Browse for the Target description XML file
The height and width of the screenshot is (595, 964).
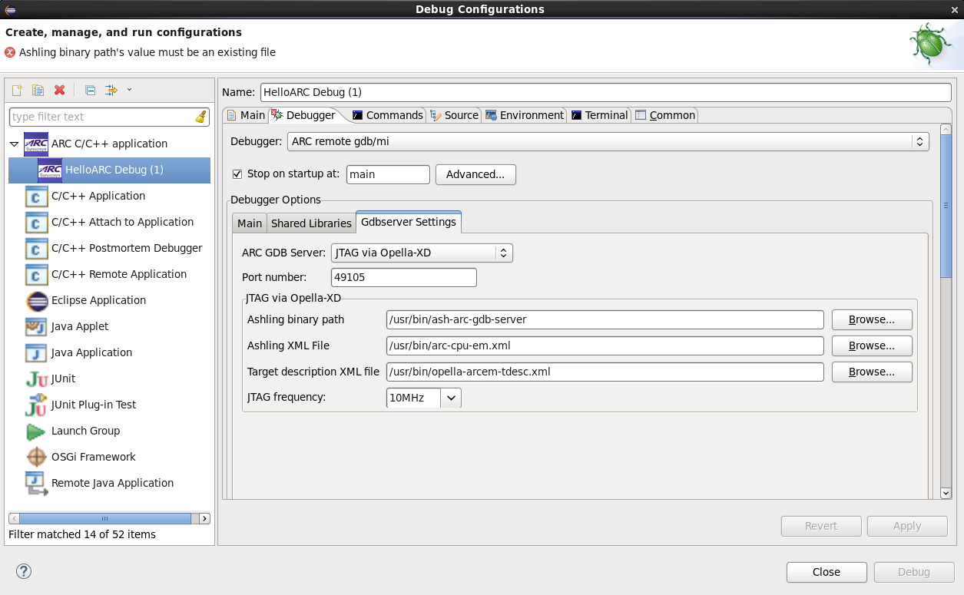[871, 372]
